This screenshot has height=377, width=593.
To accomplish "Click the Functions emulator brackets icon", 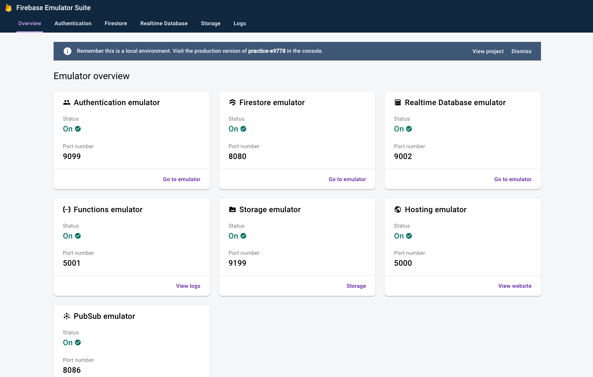I will [x=67, y=209].
